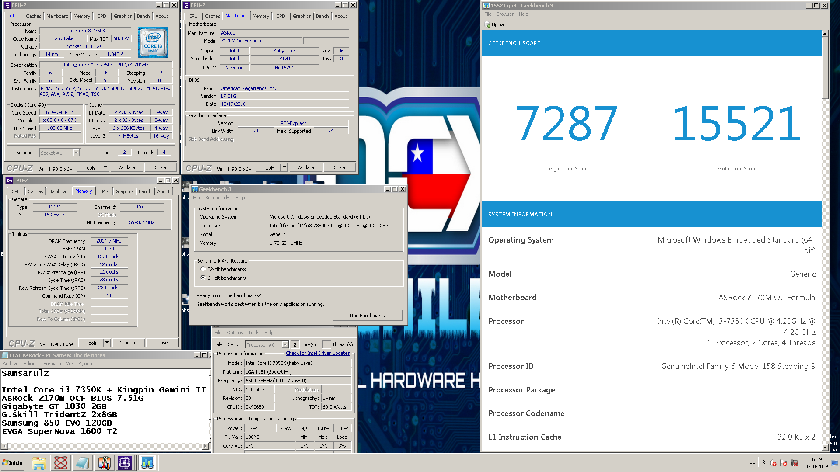Viewport: 840px width, 472px height.
Task: Click the Upload icon in Geekbench results
Action: click(x=488, y=25)
